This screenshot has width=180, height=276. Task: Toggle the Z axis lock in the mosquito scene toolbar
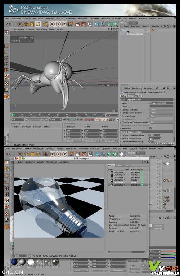pyautogui.click(x=64, y=24)
